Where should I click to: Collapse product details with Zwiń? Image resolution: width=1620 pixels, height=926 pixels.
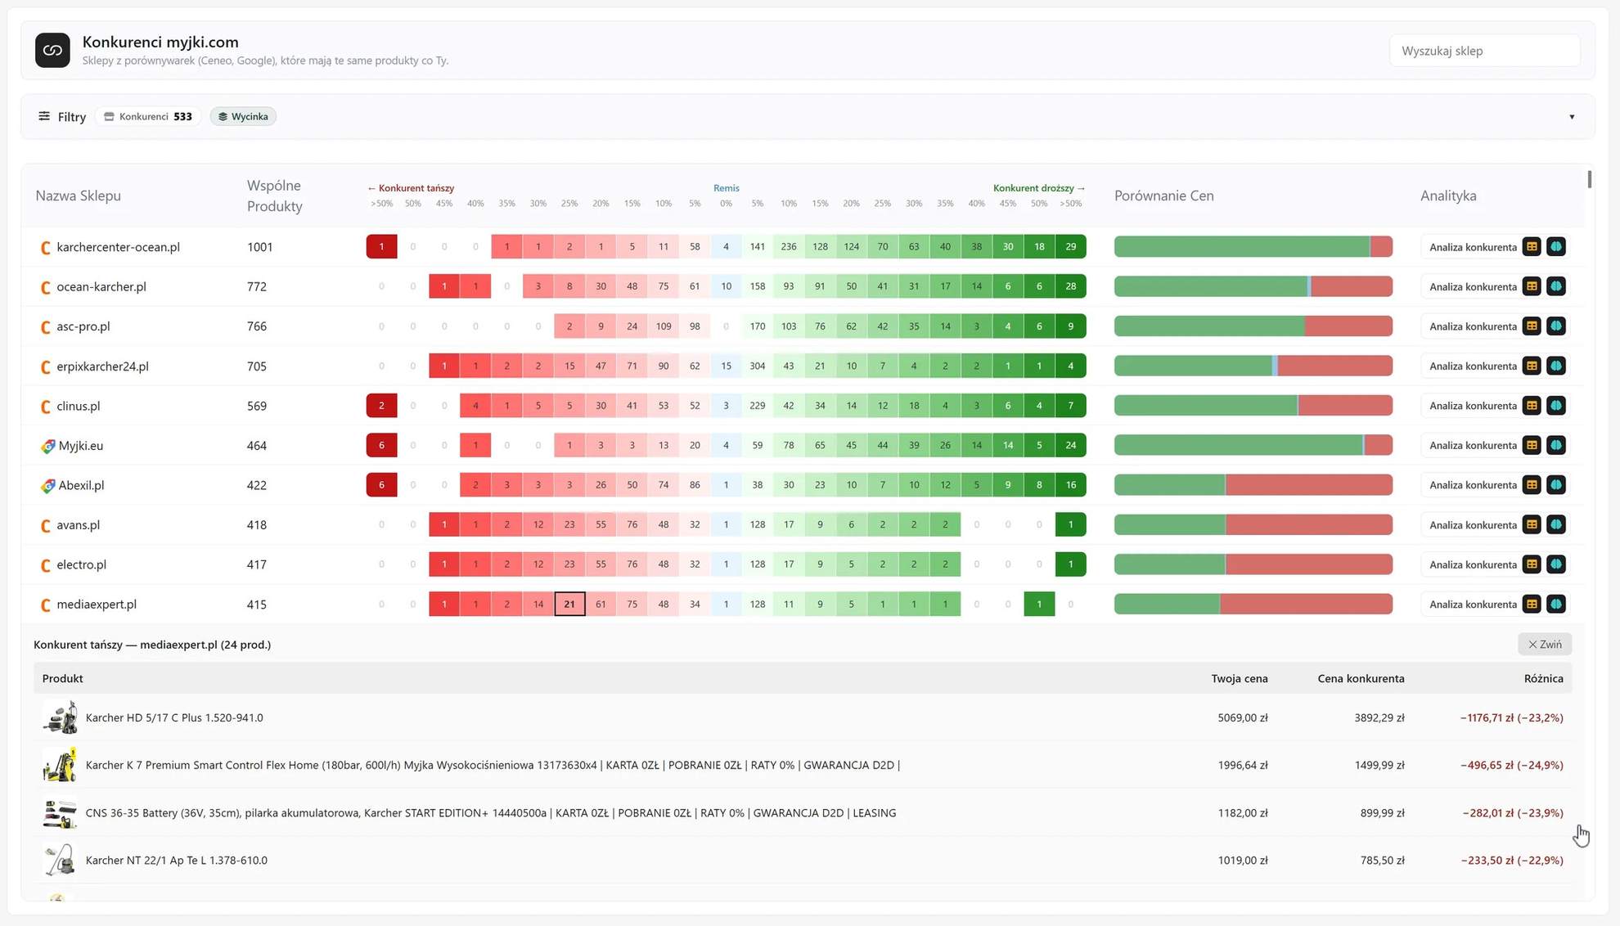1545,644
